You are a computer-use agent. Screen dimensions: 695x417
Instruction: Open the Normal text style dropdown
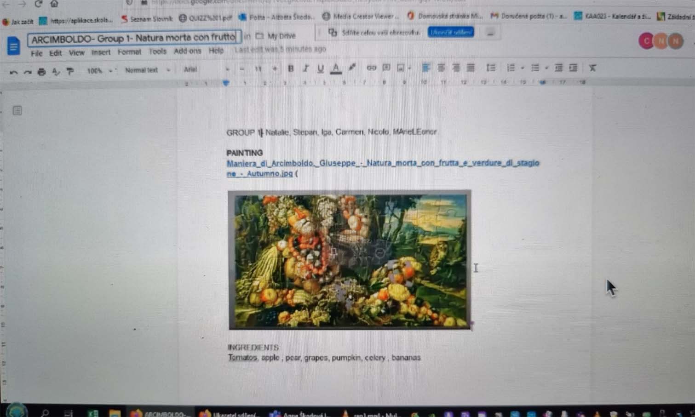pyautogui.click(x=148, y=70)
